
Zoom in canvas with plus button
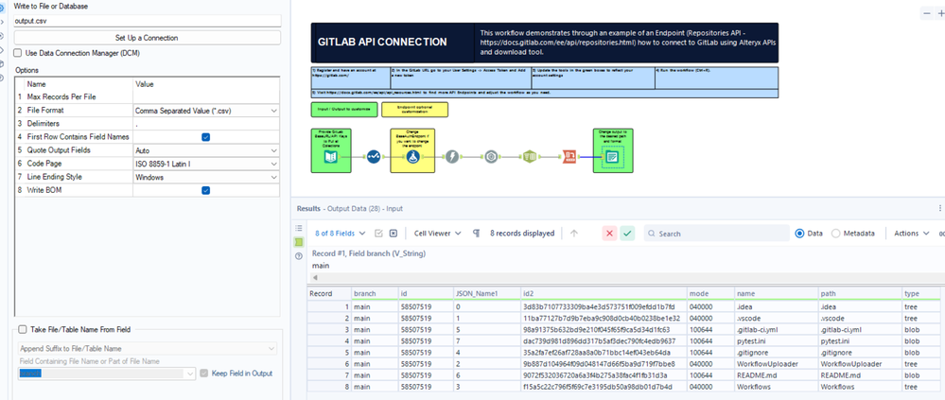(941, 13)
